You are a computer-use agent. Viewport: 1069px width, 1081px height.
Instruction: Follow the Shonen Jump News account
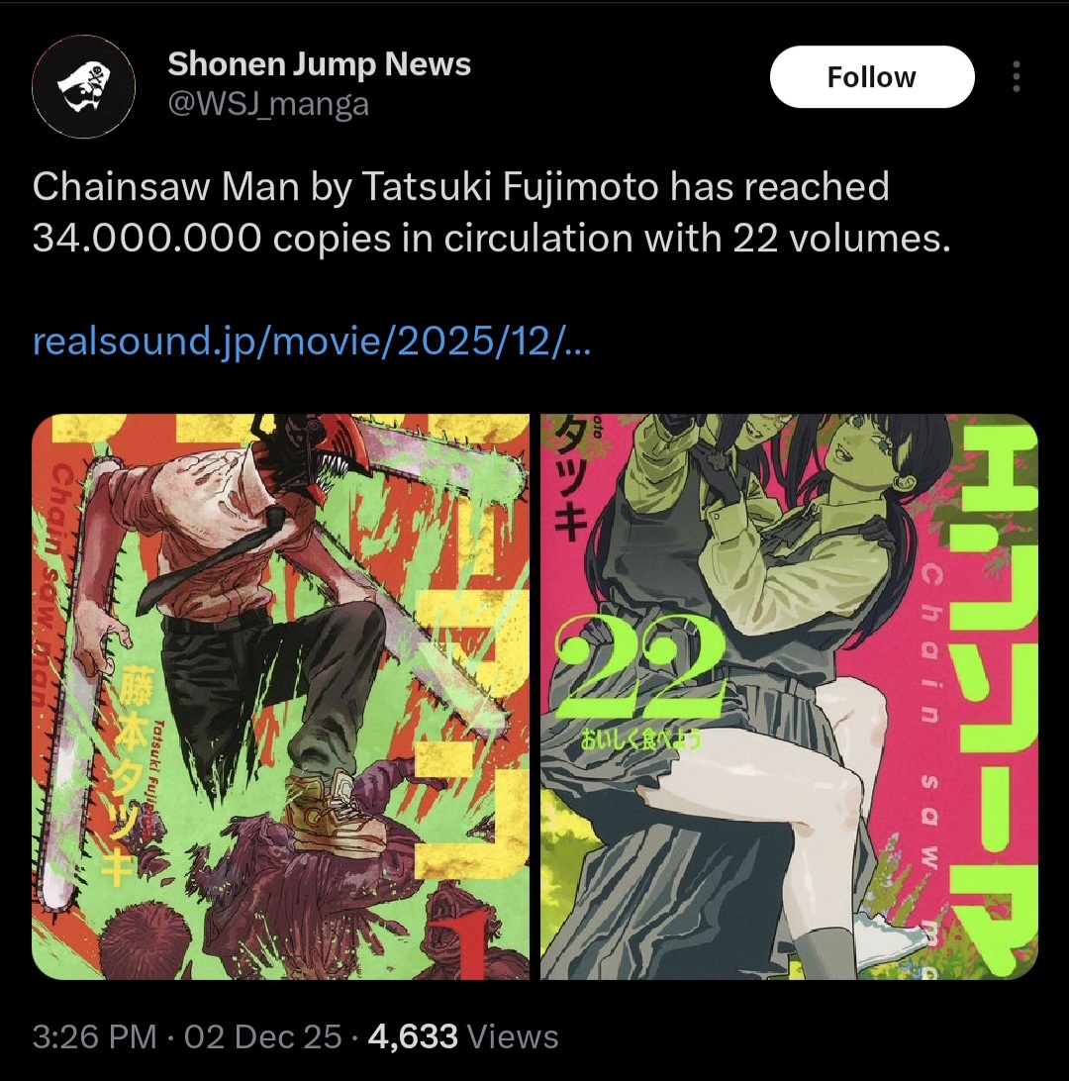(x=872, y=76)
